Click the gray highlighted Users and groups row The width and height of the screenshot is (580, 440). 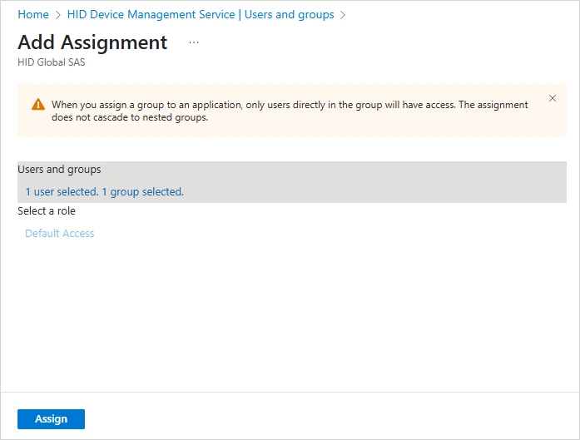[374, 181]
